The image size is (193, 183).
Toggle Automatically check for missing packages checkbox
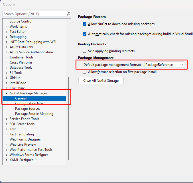point(84,34)
